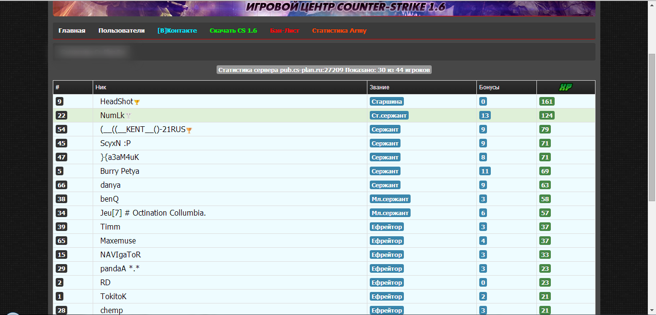Open the [В]Контакте link in navigation

pos(177,31)
